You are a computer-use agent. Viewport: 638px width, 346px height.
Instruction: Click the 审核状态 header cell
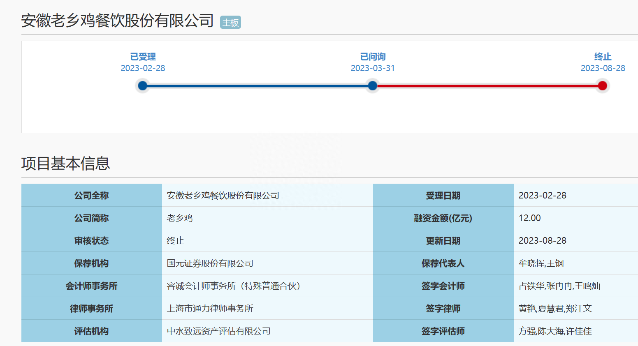click(x=91, y=241)
